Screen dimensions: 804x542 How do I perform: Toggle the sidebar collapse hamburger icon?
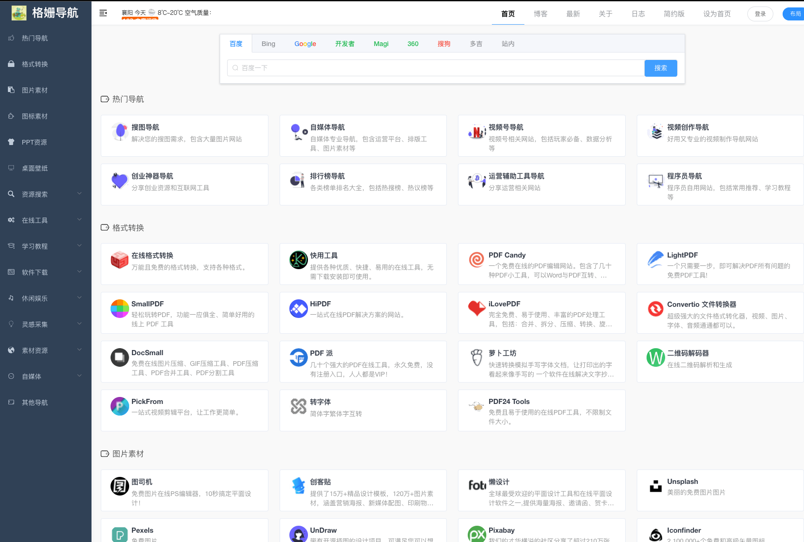point(103,13)
